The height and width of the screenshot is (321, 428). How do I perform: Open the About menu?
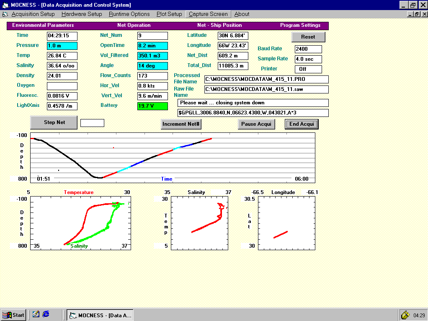[242, 14]
